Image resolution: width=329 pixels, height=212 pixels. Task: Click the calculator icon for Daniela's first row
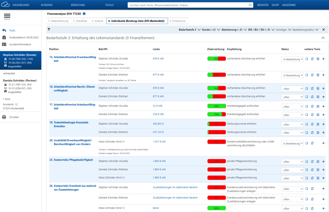[x=317, y=75]
